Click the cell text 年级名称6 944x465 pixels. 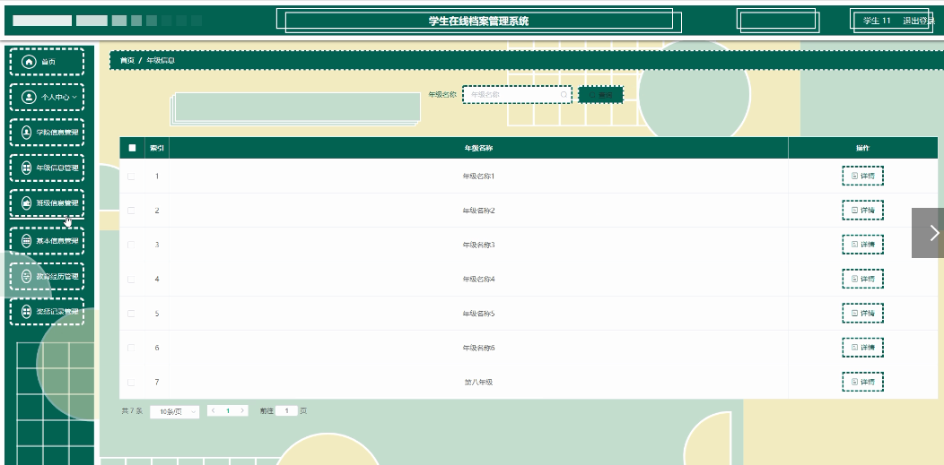point(478,348)
